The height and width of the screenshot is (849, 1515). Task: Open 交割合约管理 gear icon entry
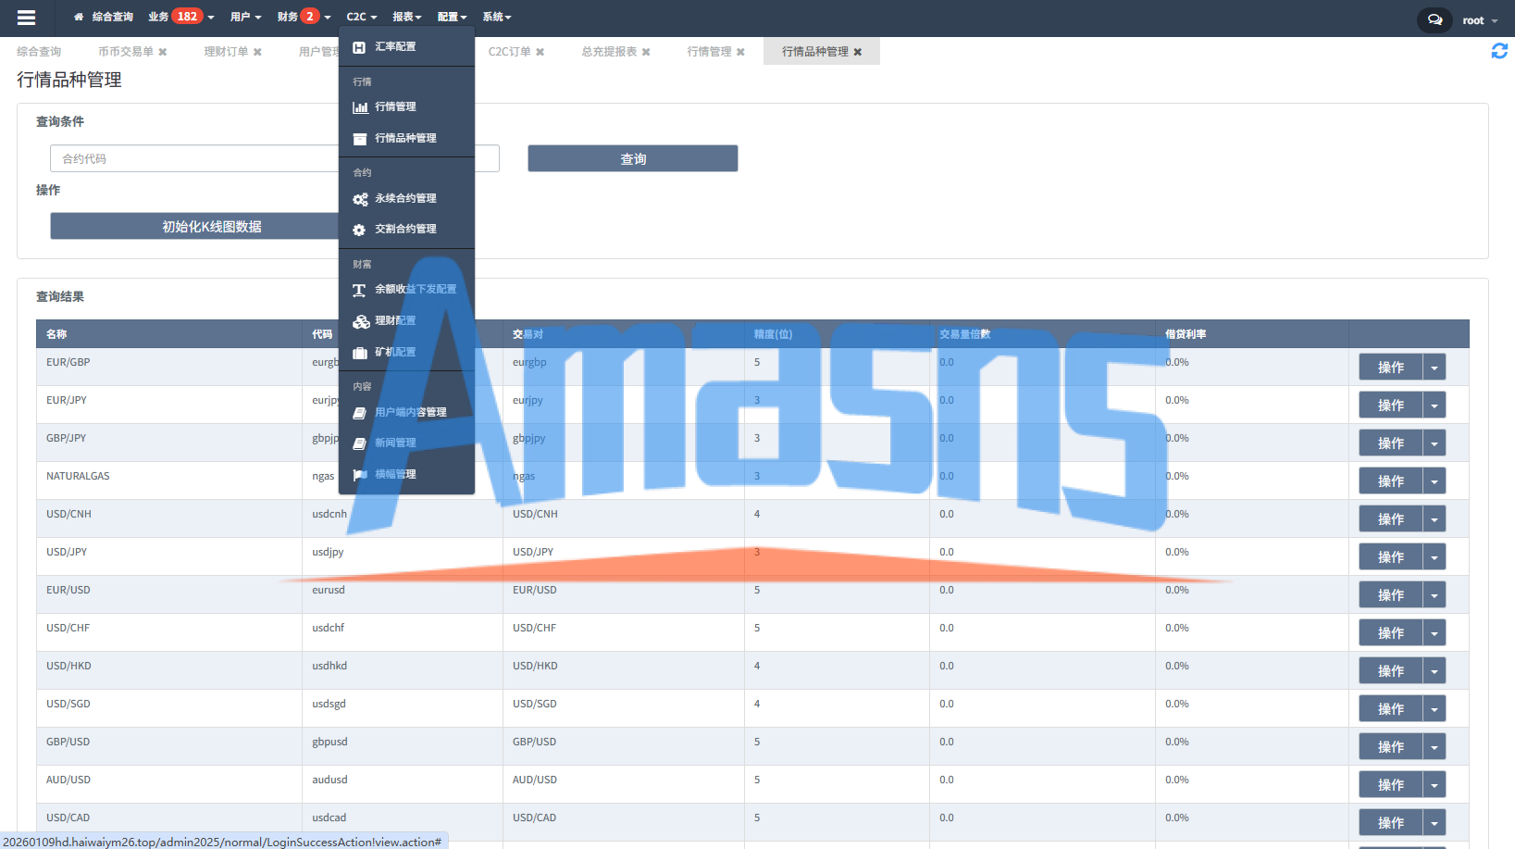[x=359, y=230]
